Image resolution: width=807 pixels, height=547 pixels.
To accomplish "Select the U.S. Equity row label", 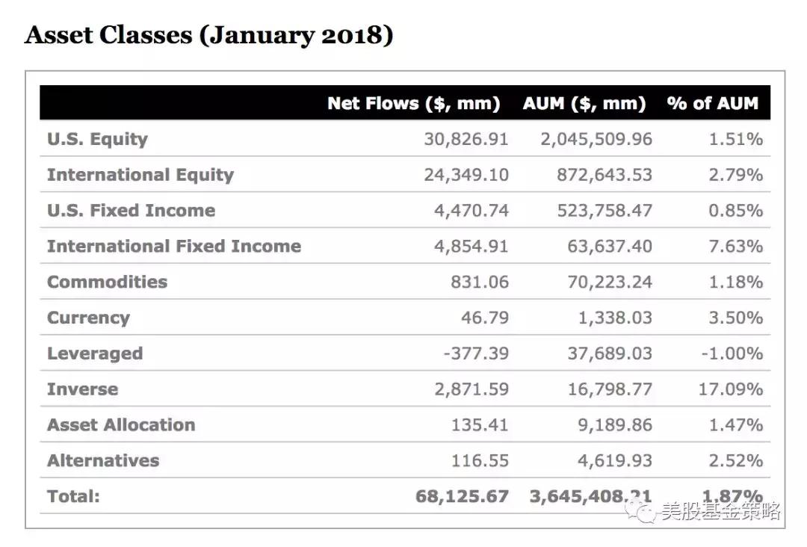I will pyautogui.click(x=97, y=139).
